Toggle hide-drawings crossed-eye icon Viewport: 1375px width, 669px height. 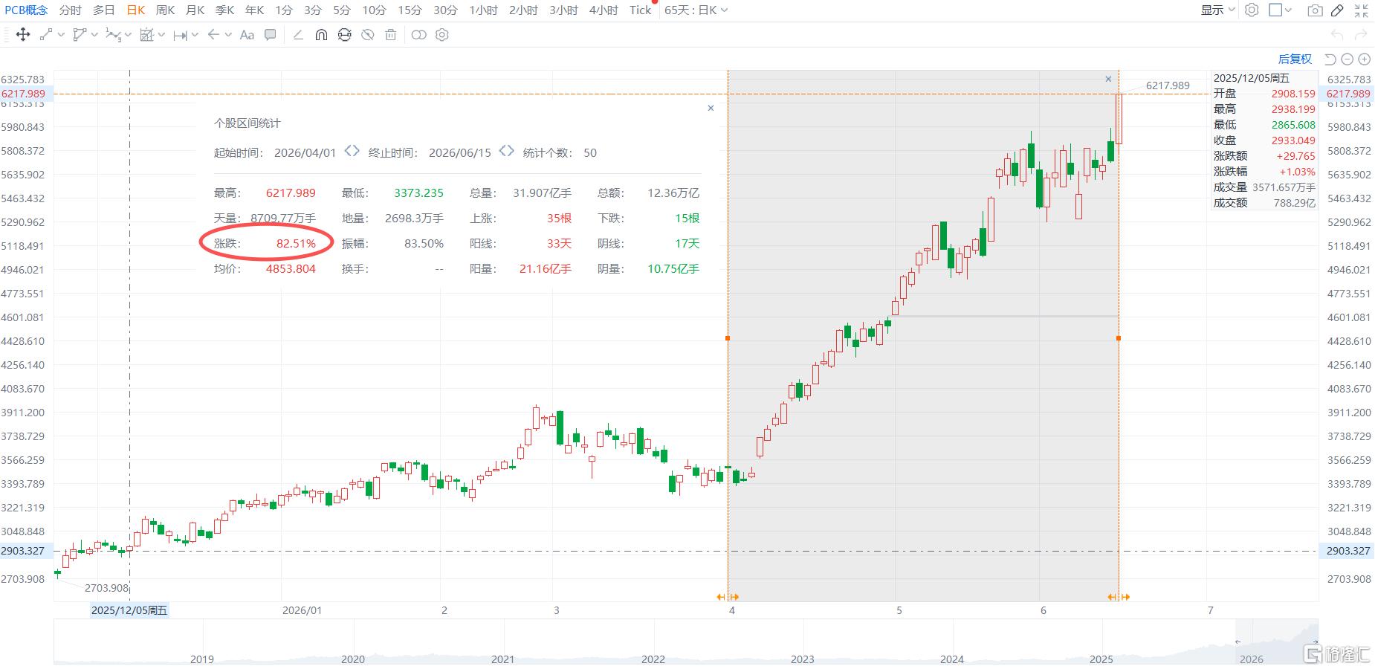click(367, 35)
